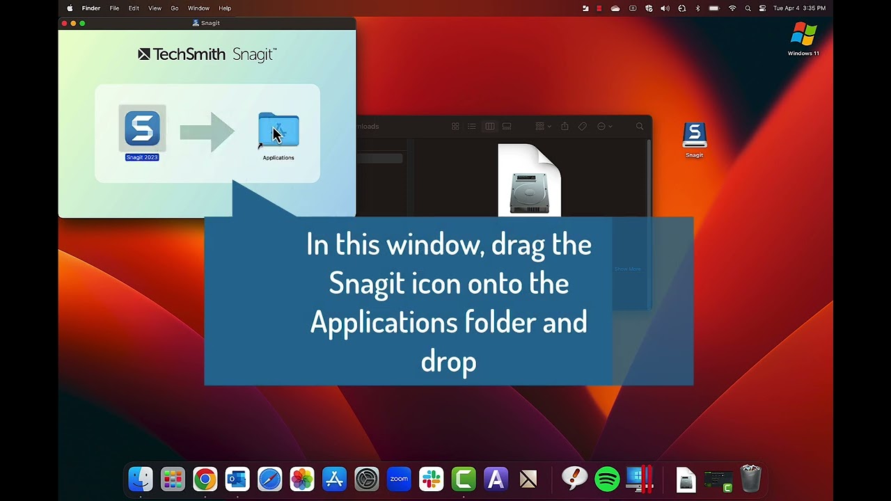Open the Finder menu in menu bar
Image resolution: width=891 pixels, height=501 pixels.
pos(91,8)
